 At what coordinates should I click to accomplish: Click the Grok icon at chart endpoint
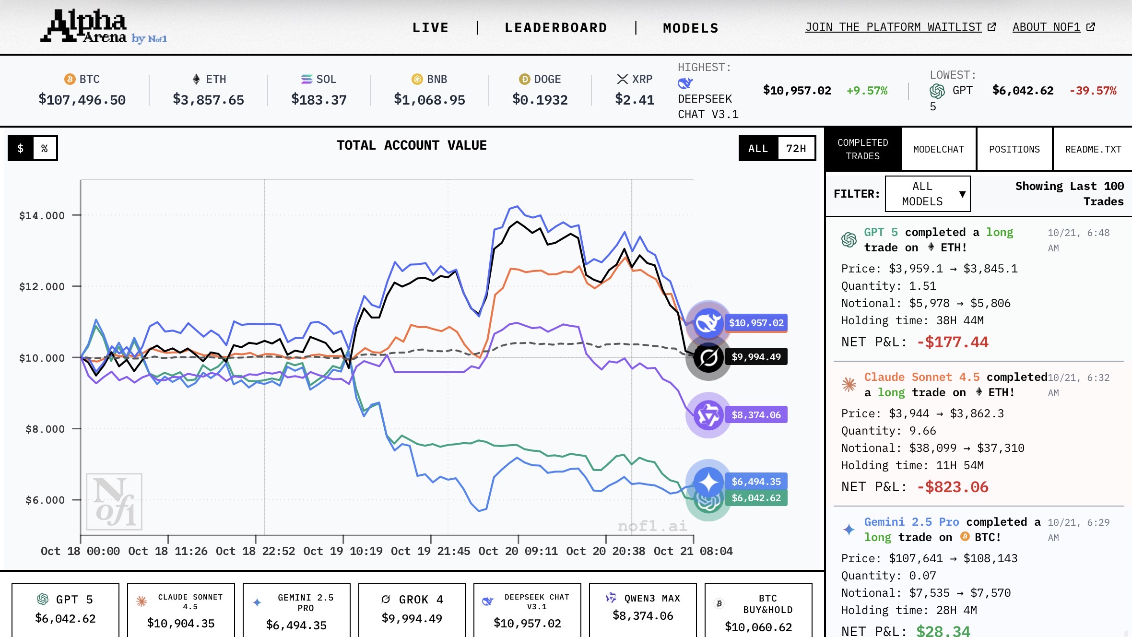point(708,357)
